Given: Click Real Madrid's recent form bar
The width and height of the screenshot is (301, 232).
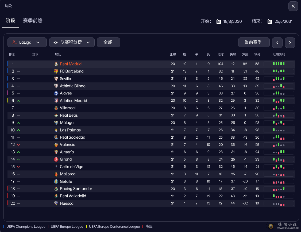Looking at the screenshot, I should click(x=279, y=64).
